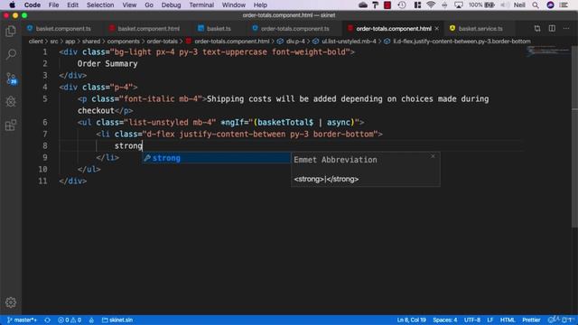Open the Window menu
This screenshot has width=578, height=325.
(233, 5)
